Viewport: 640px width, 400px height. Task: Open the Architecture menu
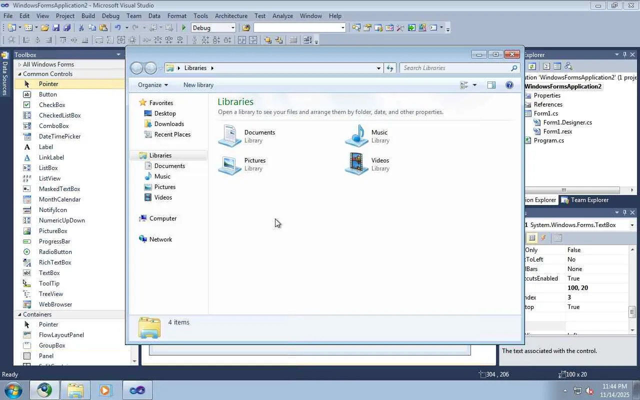pyautogui.click(x=231, y=15)
